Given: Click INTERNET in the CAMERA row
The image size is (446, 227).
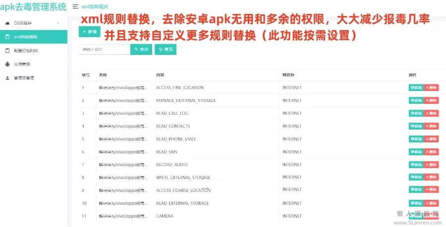Looking at the screenshot, I should 292,216.
